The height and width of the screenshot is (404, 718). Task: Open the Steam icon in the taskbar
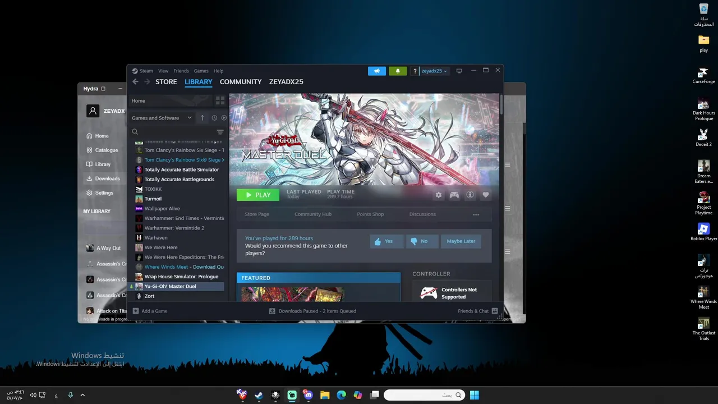pos(259,395)
